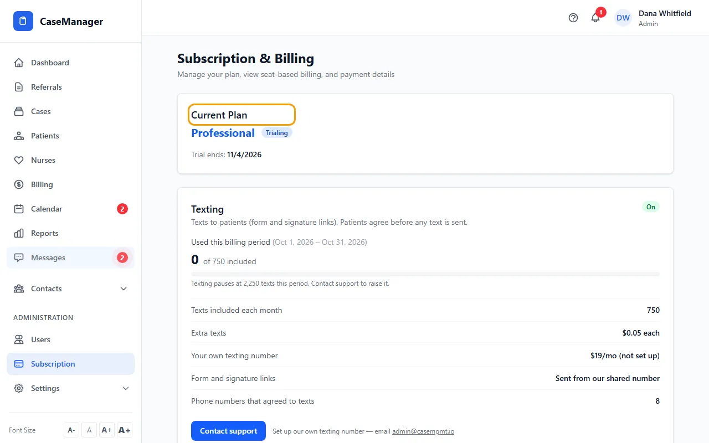Navigate to Patients

70,136
